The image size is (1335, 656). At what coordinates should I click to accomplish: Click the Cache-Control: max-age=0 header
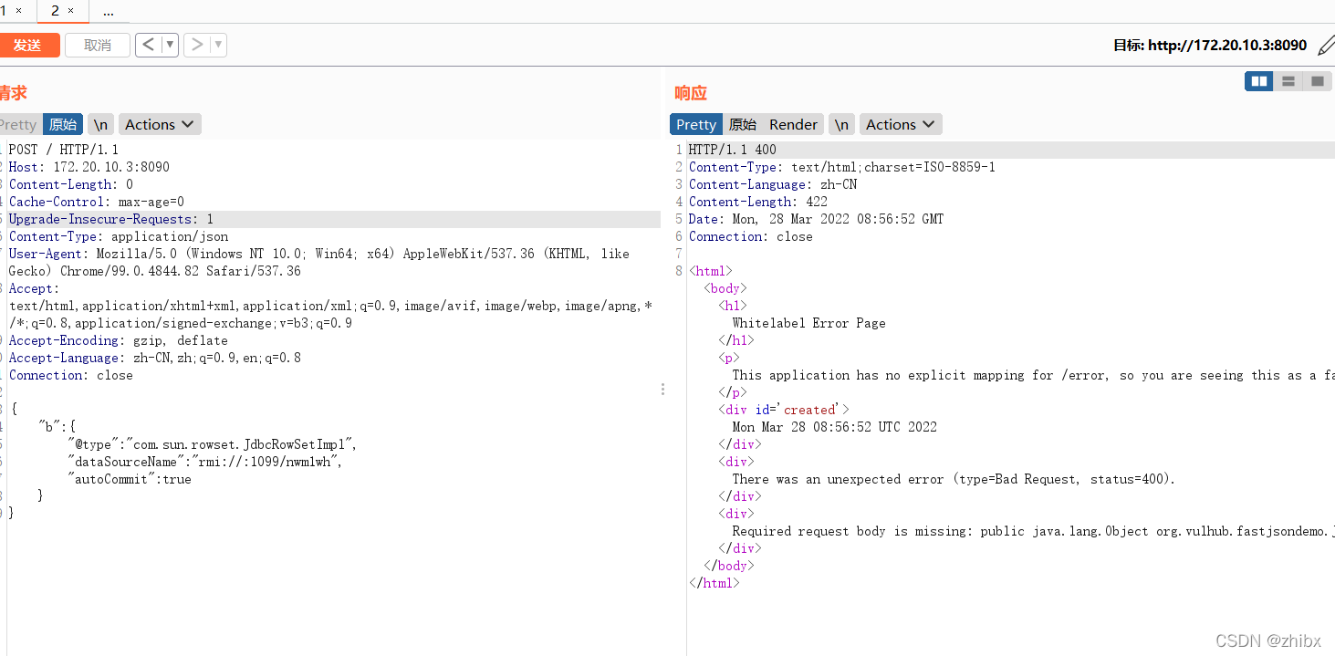coord(97,202)
